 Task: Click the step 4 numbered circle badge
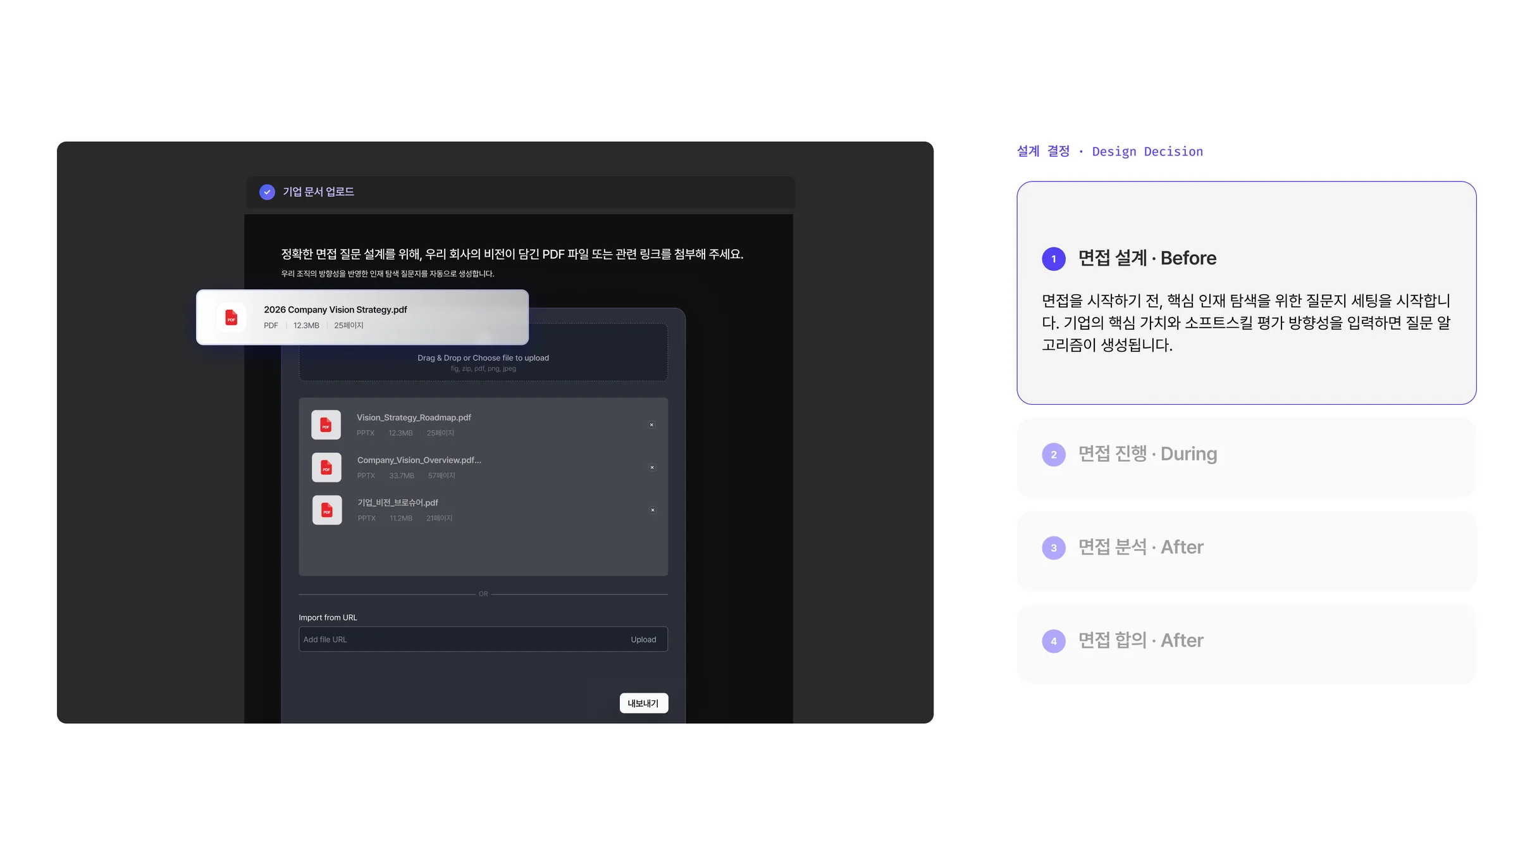click(1054, 641)
